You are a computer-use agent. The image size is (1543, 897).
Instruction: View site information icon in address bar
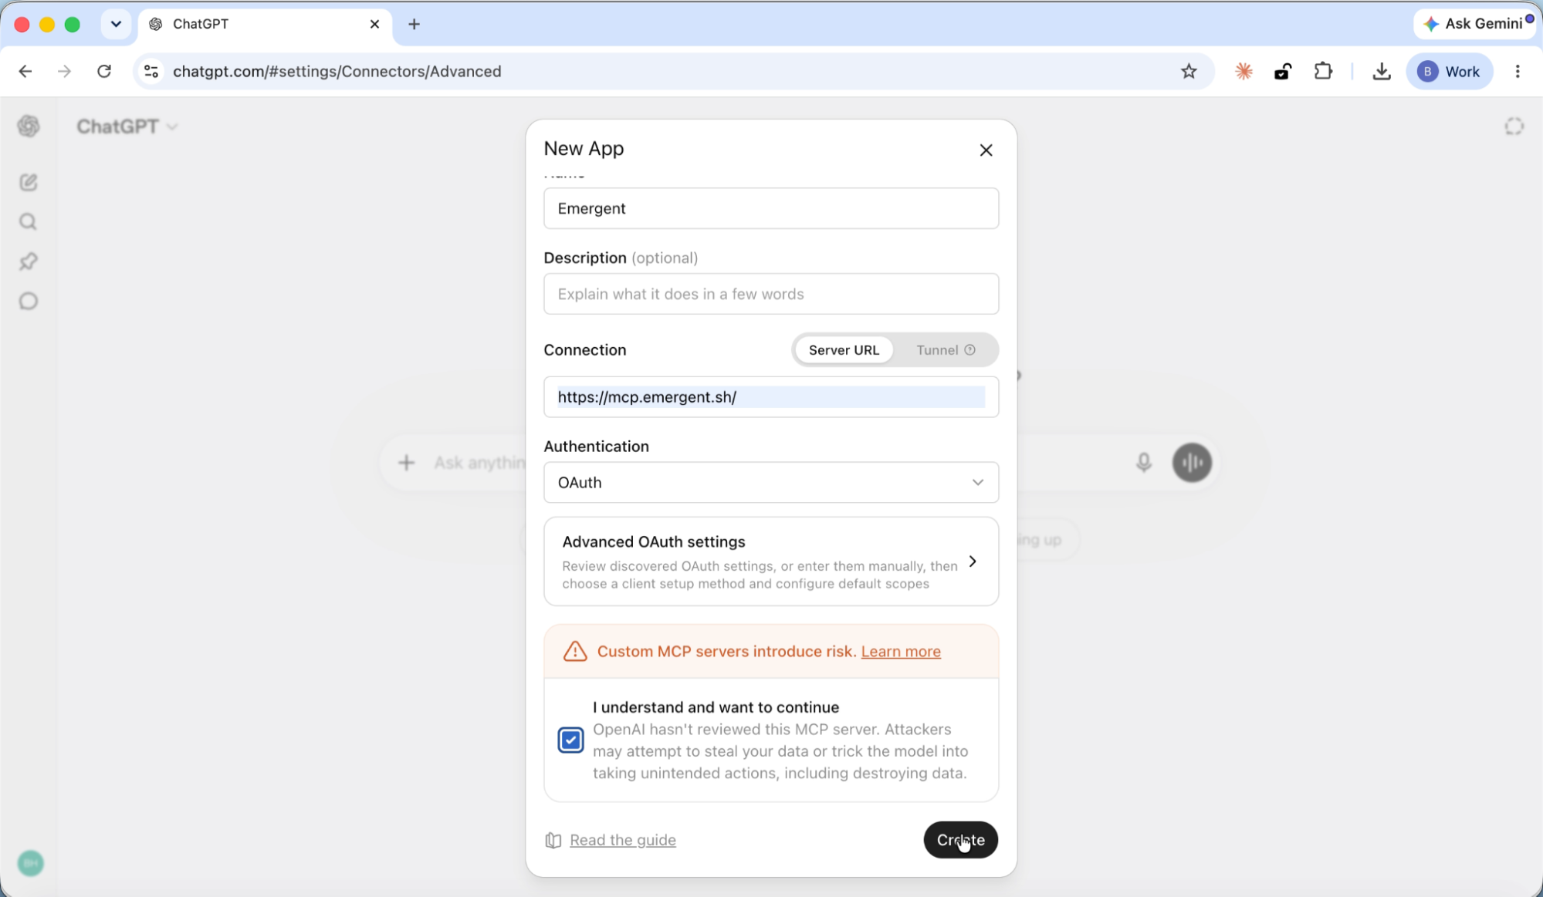(151, 72)
